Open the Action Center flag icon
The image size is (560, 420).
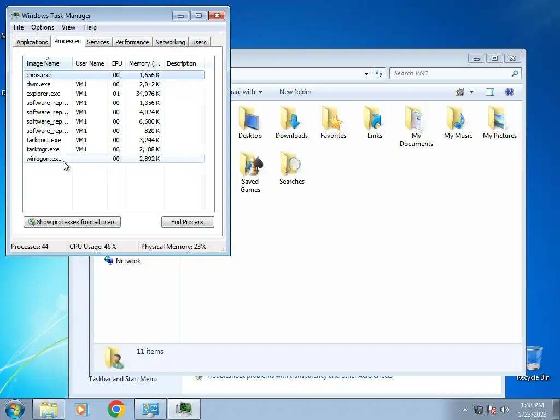[492, 410]
